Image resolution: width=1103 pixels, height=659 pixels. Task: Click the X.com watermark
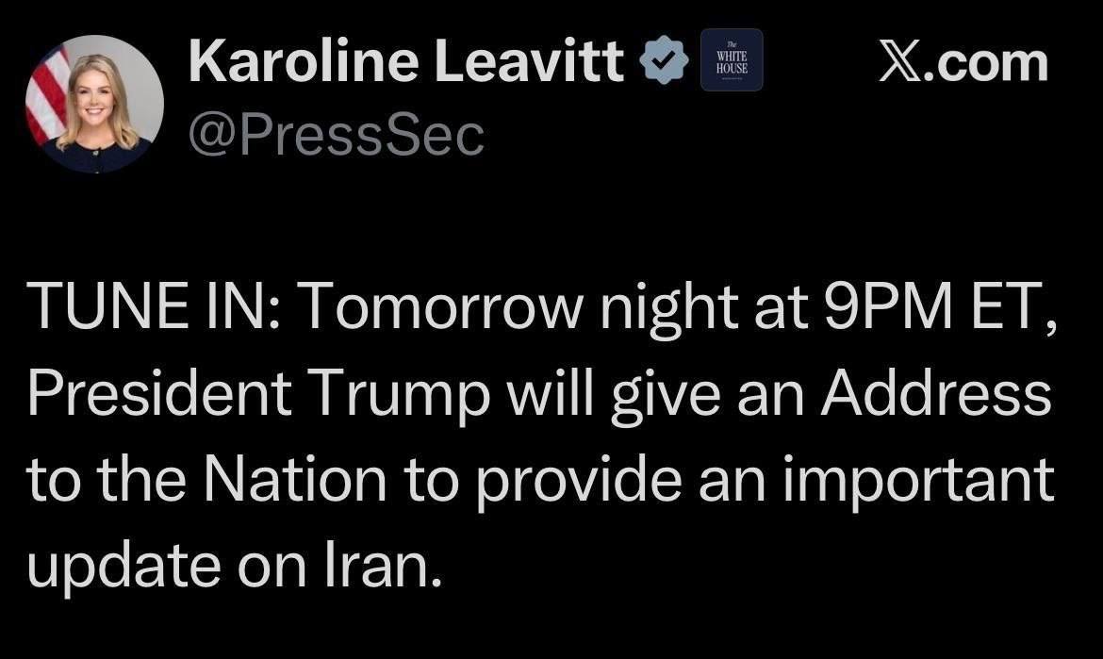click(963, 62)
